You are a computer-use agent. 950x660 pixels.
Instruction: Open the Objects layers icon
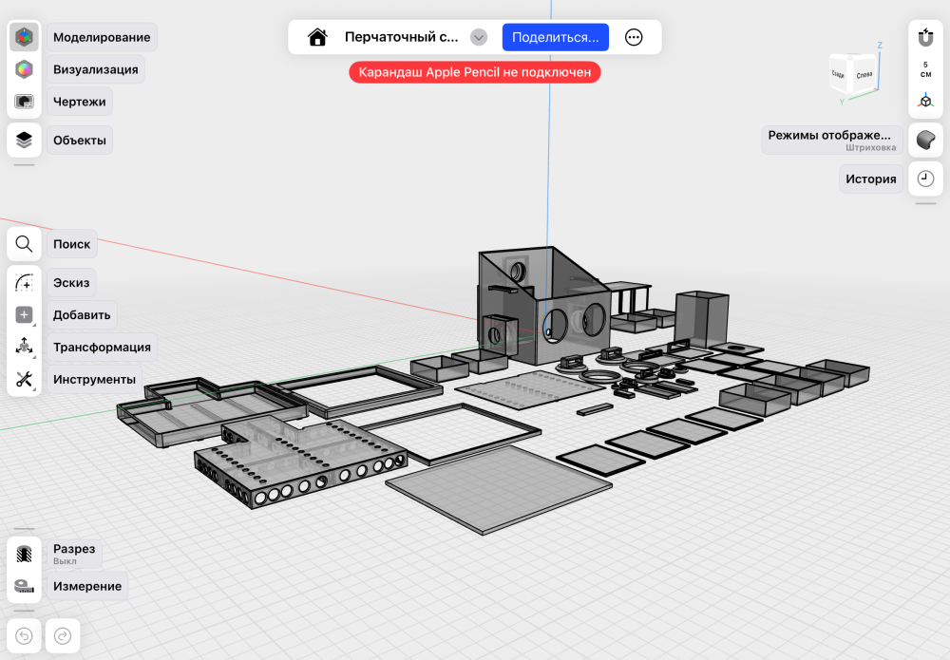[x=24, y=140]
